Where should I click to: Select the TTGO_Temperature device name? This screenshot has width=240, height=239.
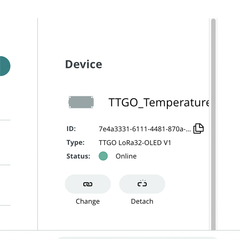coord(159,103)
